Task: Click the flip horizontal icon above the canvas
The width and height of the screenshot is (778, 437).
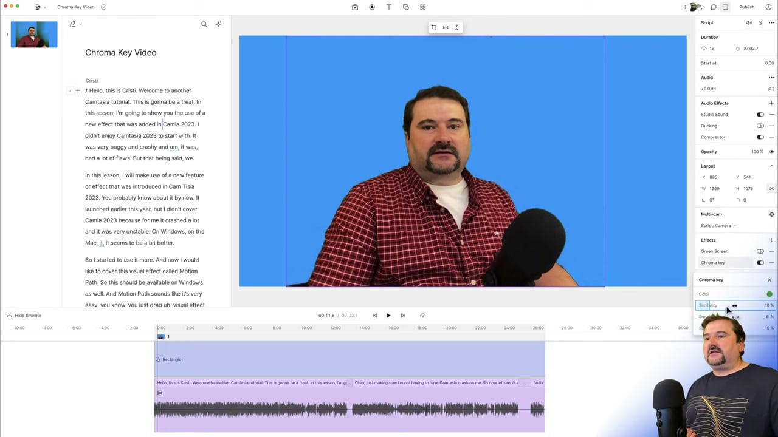Action: coord(445,27)
